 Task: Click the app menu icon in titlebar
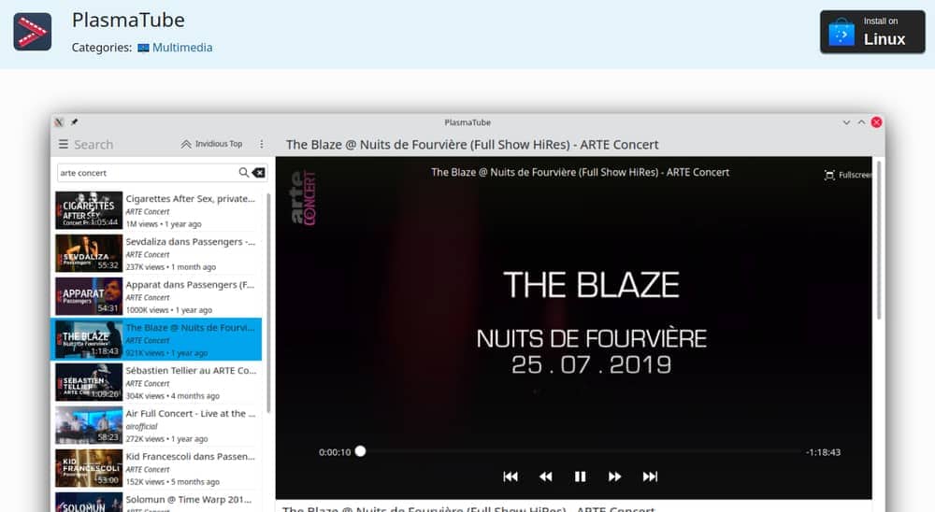click(x=59, y=122)
